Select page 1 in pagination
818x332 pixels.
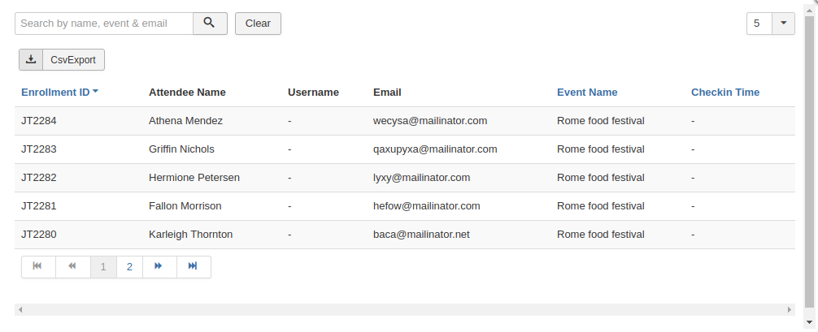click(x=103, y=266)
